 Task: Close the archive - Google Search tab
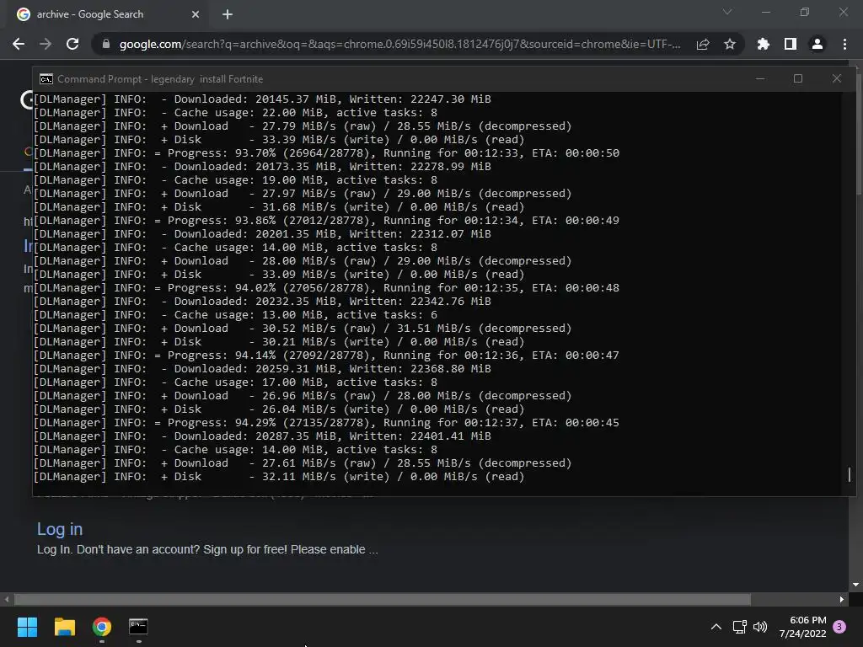[196, 14]
